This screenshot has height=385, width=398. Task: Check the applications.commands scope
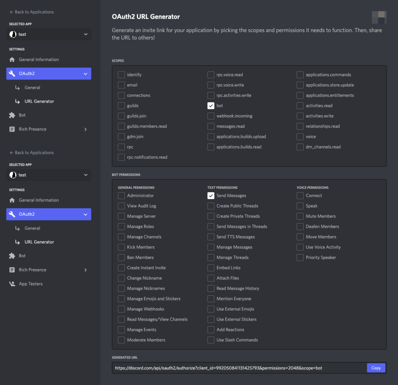300,75
